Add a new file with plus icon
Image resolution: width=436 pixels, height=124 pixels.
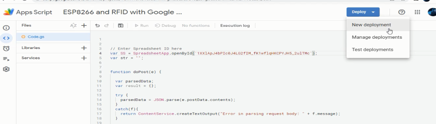click(84, 25)
